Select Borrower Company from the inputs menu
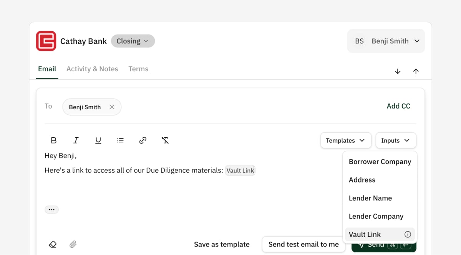461x255 pixels. [380, 162]
